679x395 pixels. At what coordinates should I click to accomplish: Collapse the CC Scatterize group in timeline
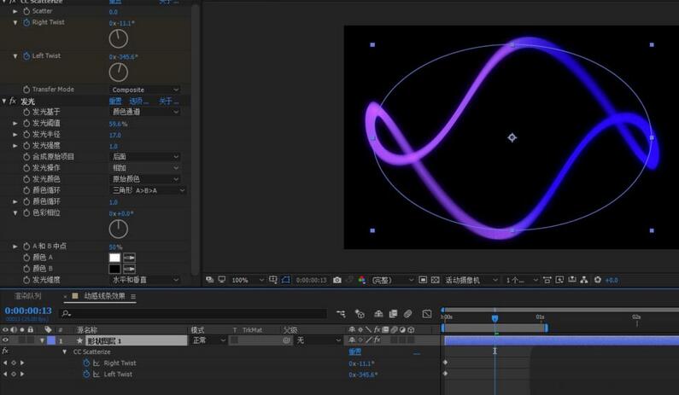coord(65,351)
